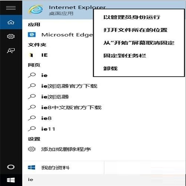The height and width of the screenshot is (186, 186).
Task: Choose 固定到任务栏 in context menu
Action: click(125, 55)
